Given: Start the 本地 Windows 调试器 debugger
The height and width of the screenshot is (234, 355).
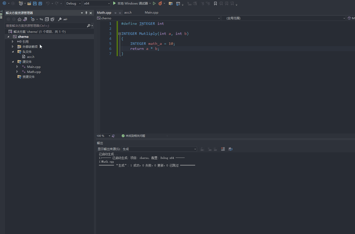Looking at the screenshot, I should [130, 4].
